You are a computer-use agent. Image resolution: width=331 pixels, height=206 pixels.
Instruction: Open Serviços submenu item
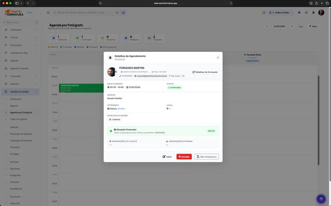(x=14, y=162)
